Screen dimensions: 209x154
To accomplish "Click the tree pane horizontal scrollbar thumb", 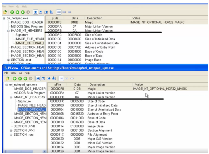I will coord(20,151).
